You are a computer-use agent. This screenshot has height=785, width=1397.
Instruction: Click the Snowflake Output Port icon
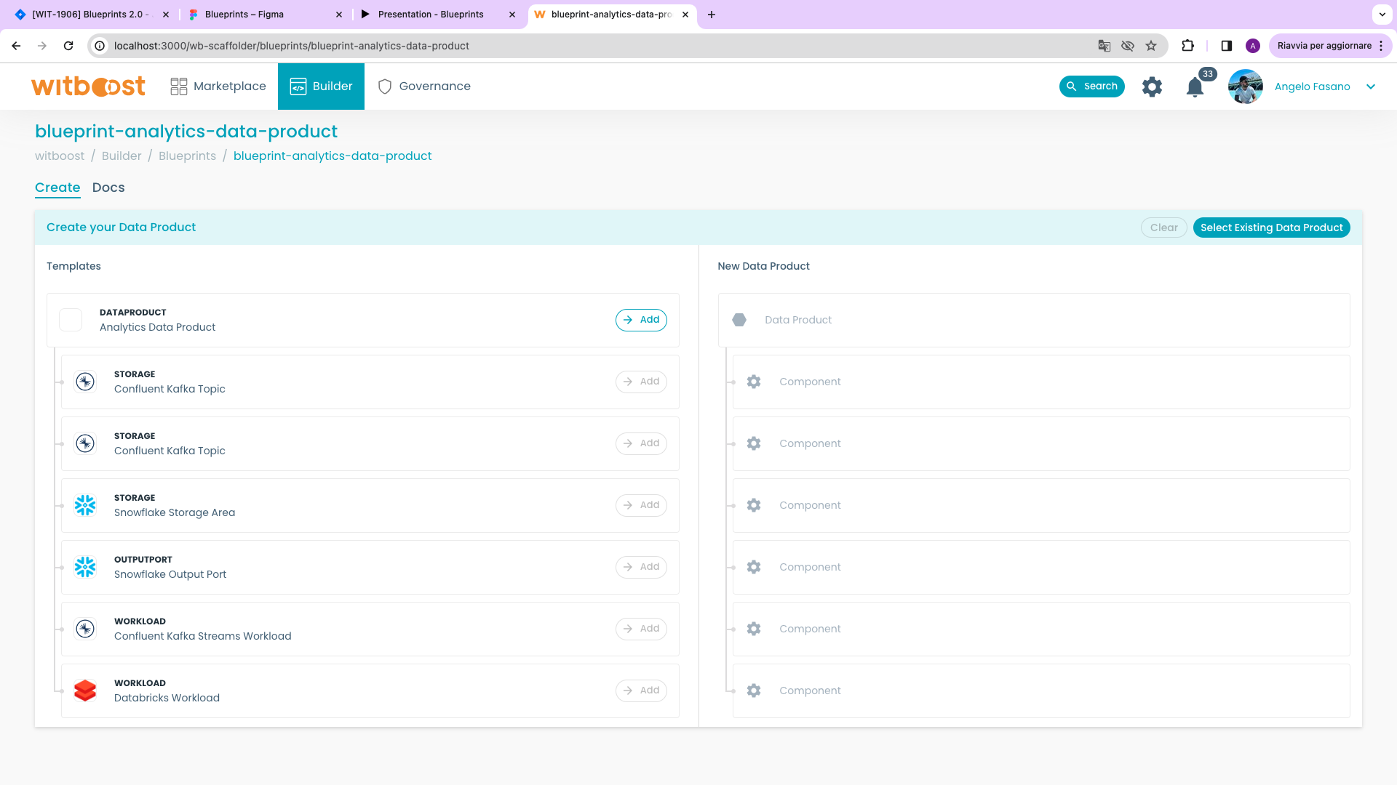[x=85, y=567]
